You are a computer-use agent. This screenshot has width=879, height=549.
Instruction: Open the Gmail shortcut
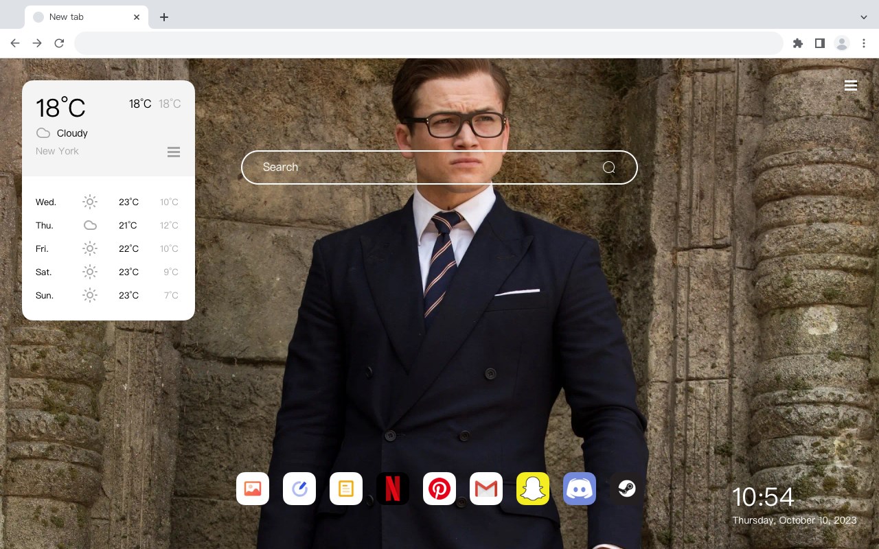pyautogui.click(x=486, y=489)
